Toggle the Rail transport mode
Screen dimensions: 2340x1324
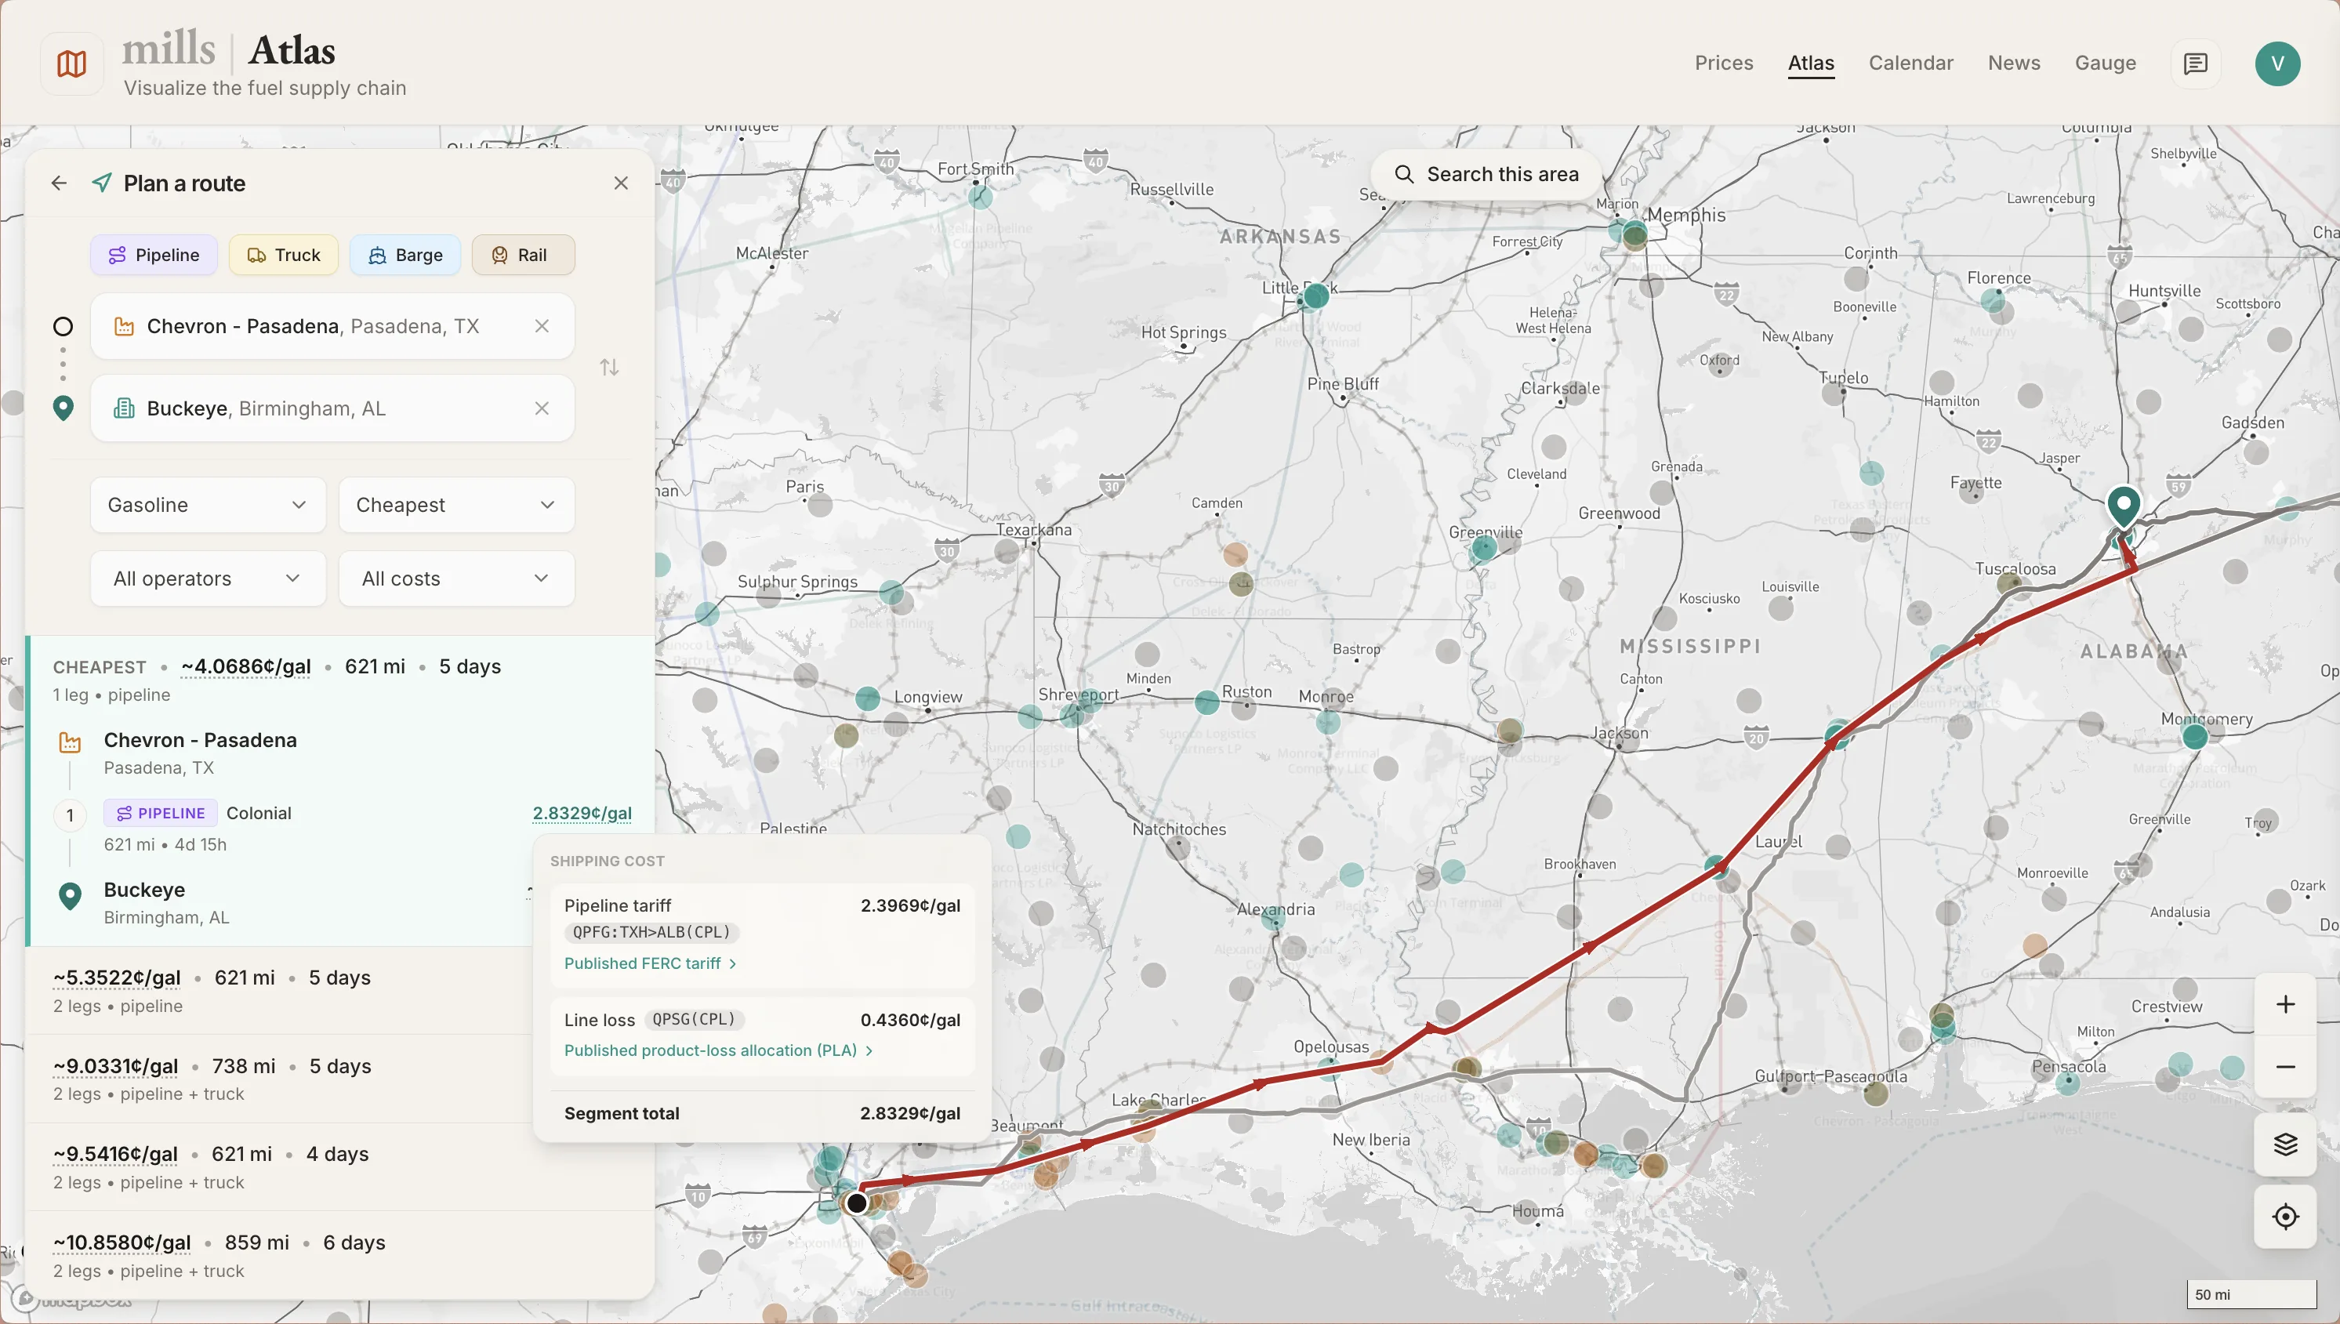[524, 256]
